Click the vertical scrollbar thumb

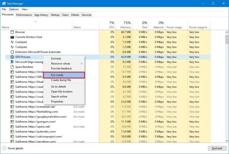226,39
